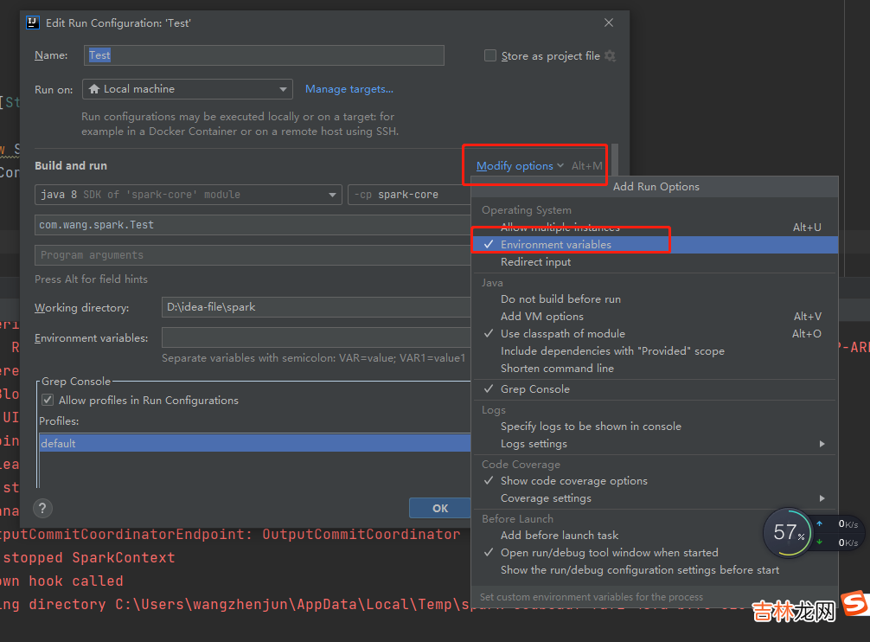Image resolution: width=870 pixels, height=642 pixels.
Task: Expand the Modify options dropdown
Action: tap(520, 166)
